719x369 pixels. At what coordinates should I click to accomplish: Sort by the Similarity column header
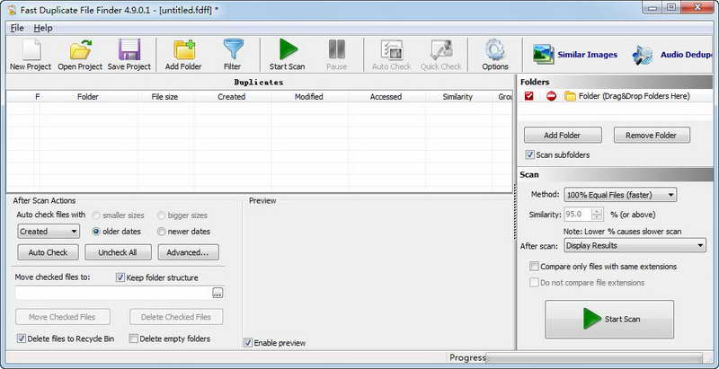(x=457, y=97)
